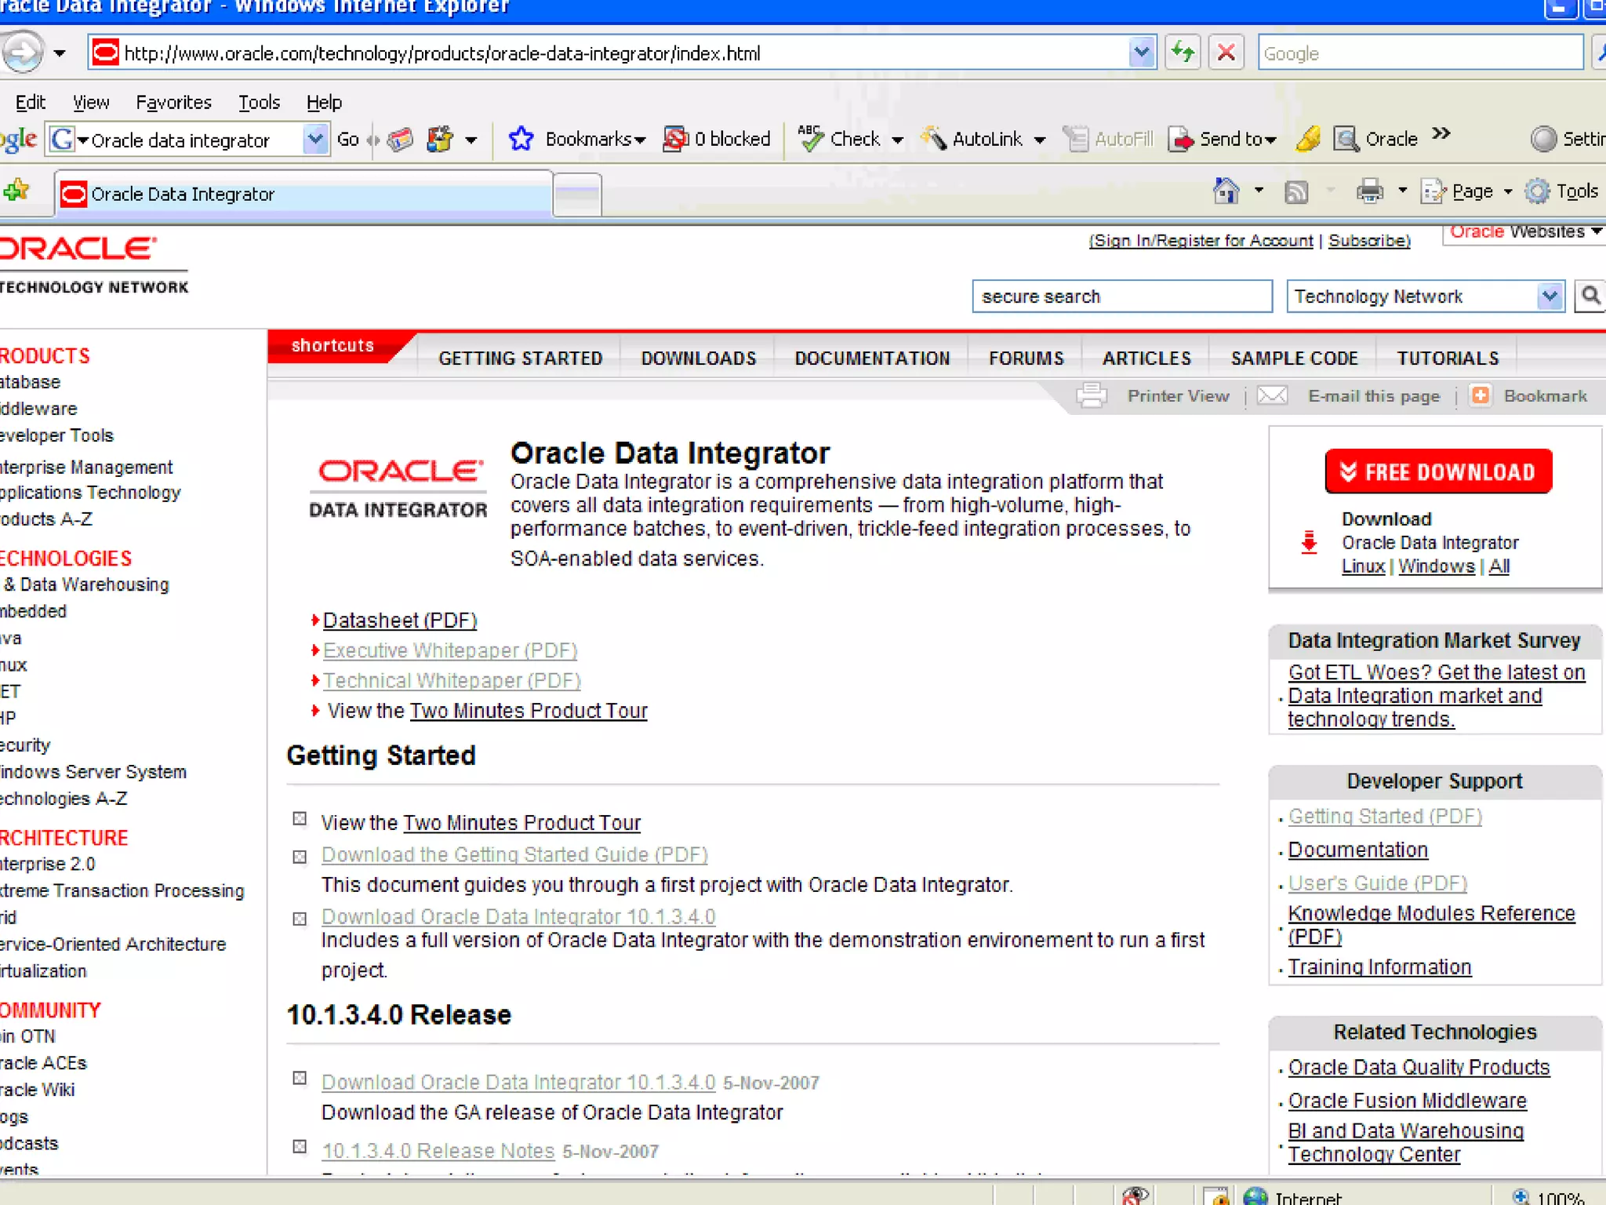Image resolution: width=1606 pixels, height=1205 pixels.
Task: Click the Oracle find-word toolbar button
Action: (1376, 139)
